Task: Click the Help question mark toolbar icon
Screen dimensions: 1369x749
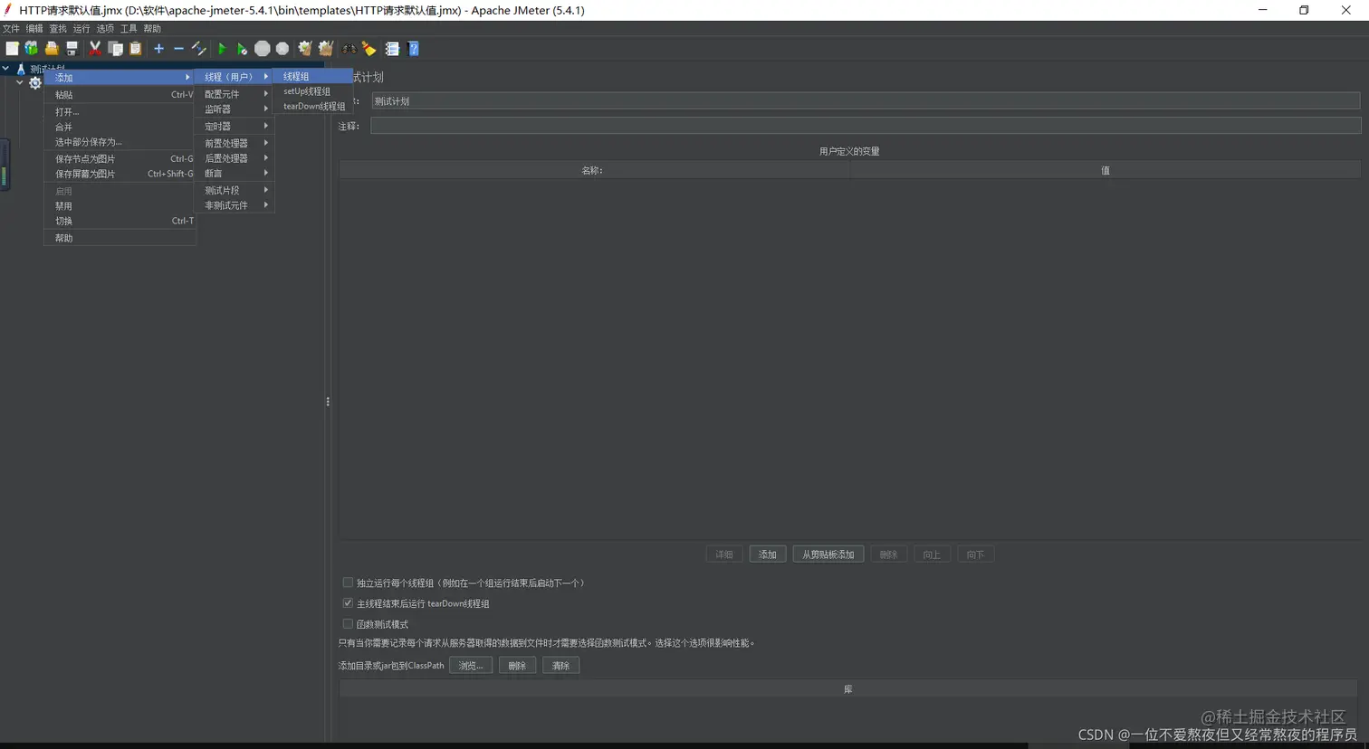Action: (414, 49)
